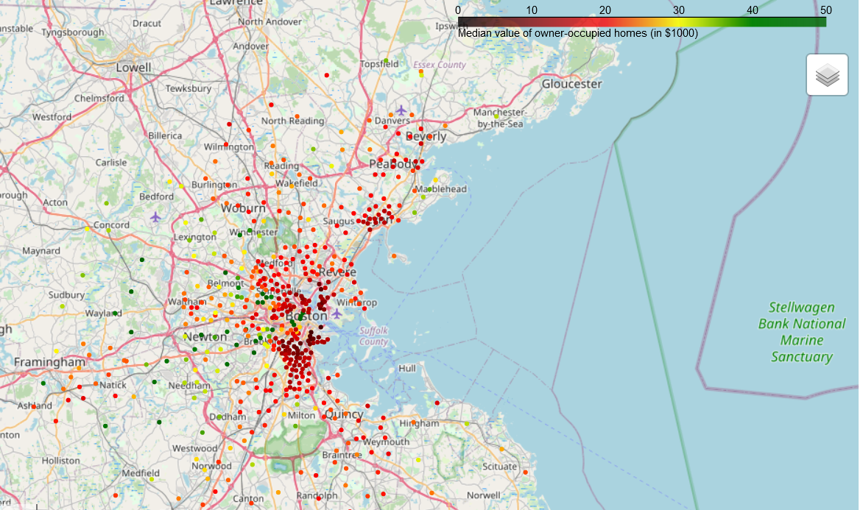The image size is (863, 510).
Task: Click the 'Carlisle' town label
Action: click(111, 163)
